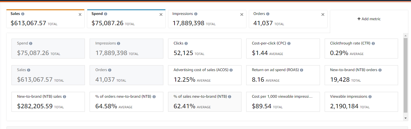Image resolution: width=411 pixels, height=129 pixels.
Task: Remove the Spend metric tab
Action: (x=161, y=15)
